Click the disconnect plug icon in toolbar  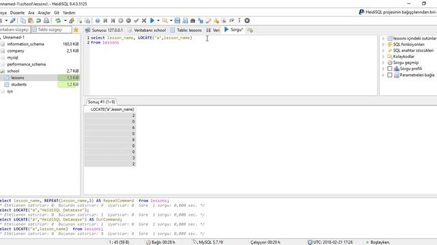12,20
